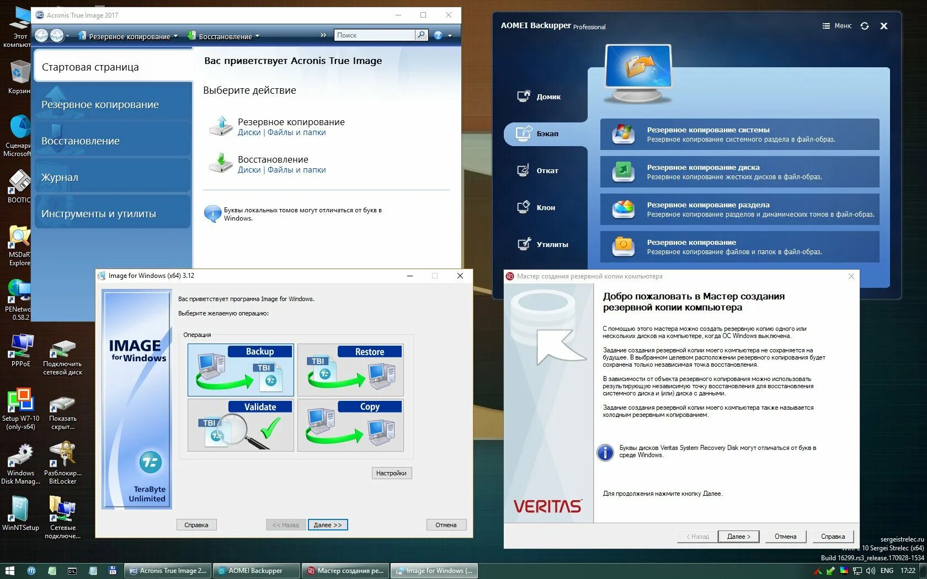The image size is (927, 579).
Task: Open Сетевые подключения desktop shortcut
Action: click(62, 517)
